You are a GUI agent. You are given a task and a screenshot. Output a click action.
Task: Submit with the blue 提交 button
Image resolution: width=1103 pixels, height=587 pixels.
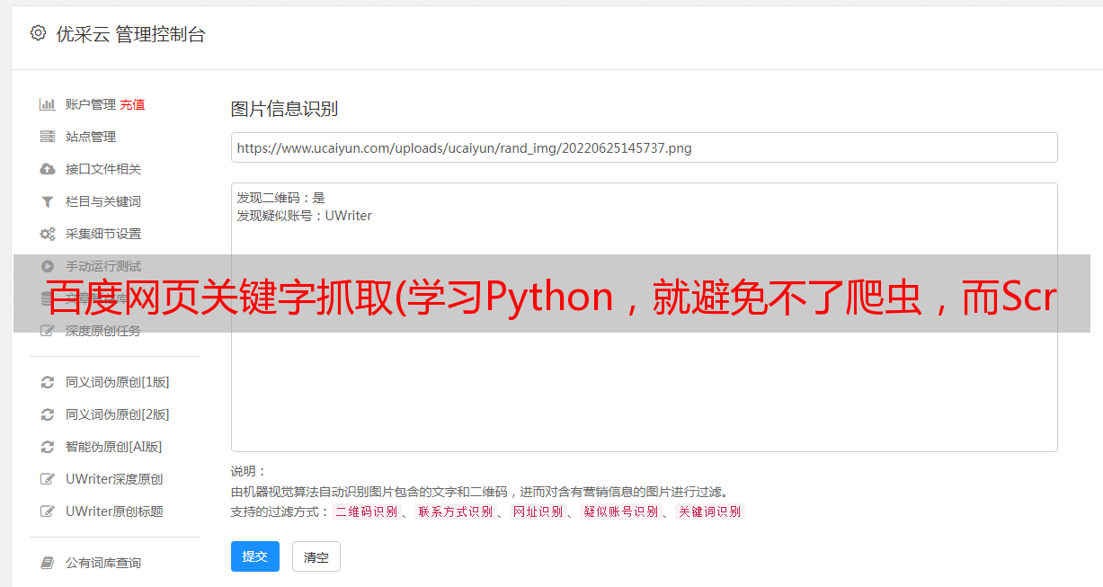tap(255, 556)
